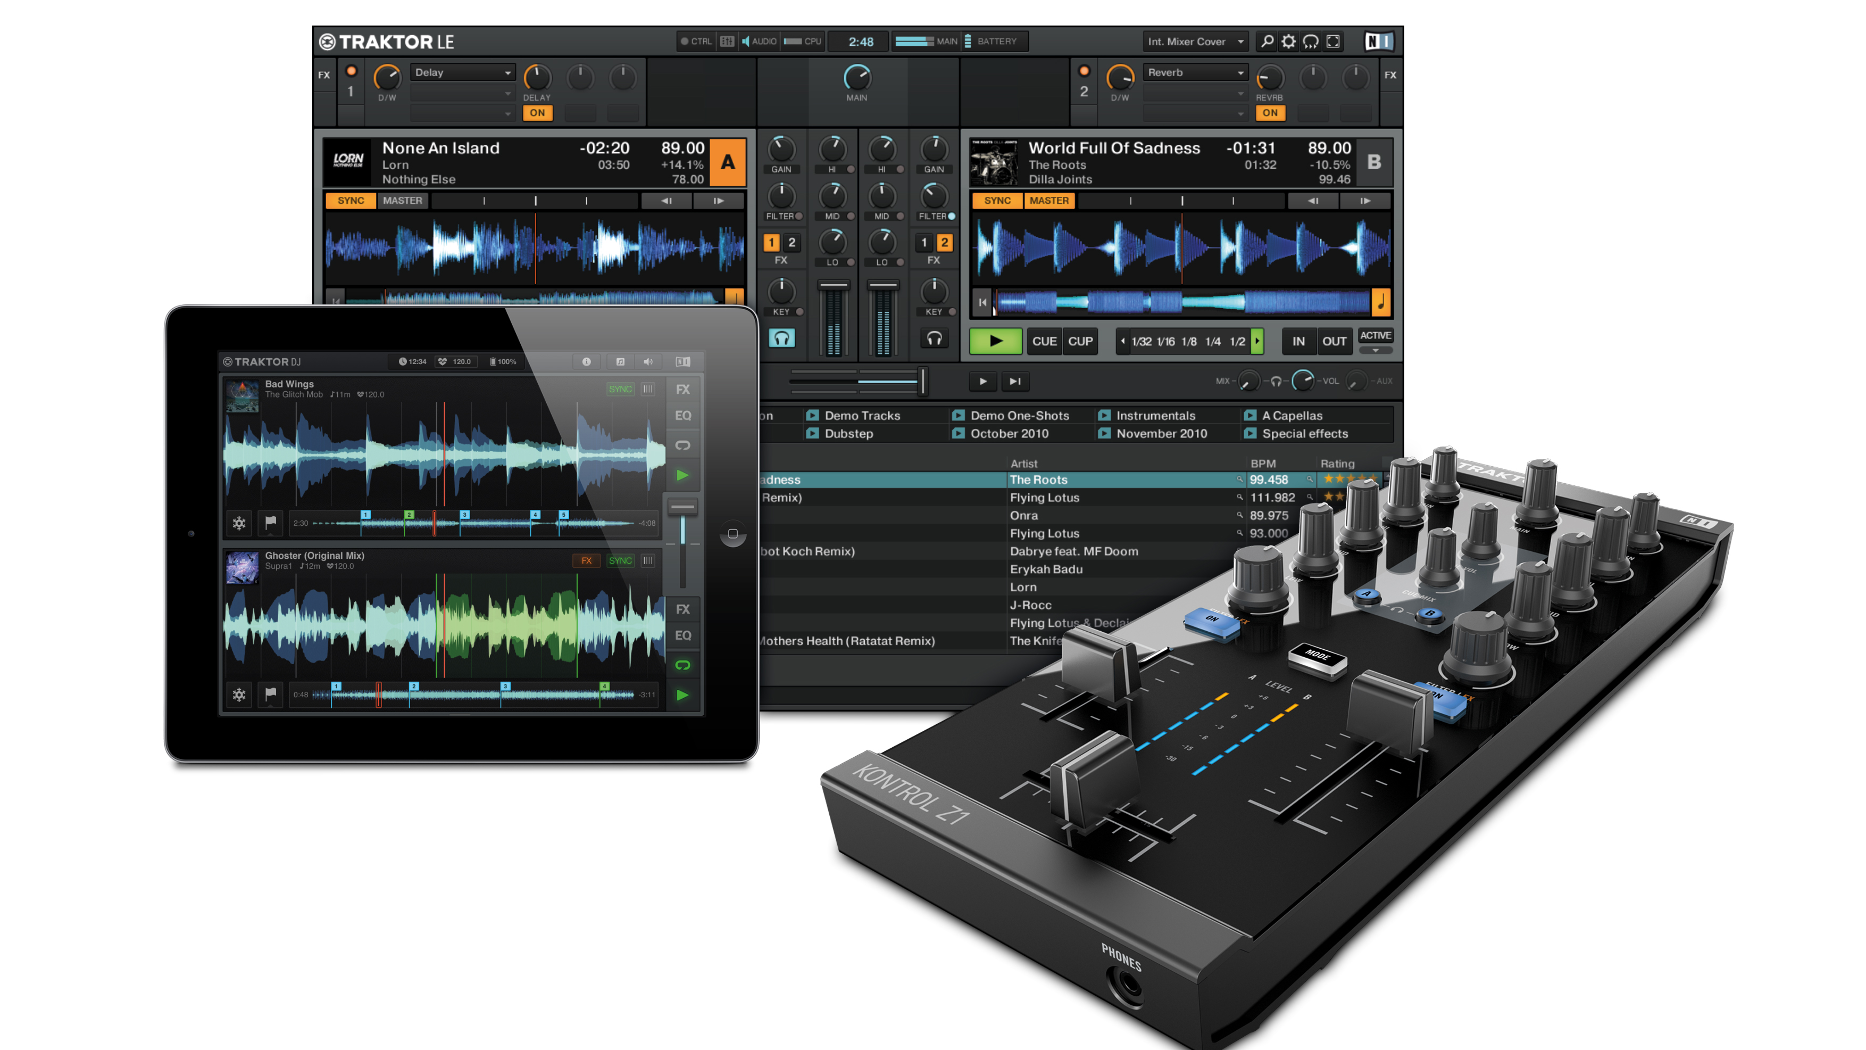Nudge Deck B tempo bend right arrow
1866x1050 pixels.
click(x=1365, y=201)
